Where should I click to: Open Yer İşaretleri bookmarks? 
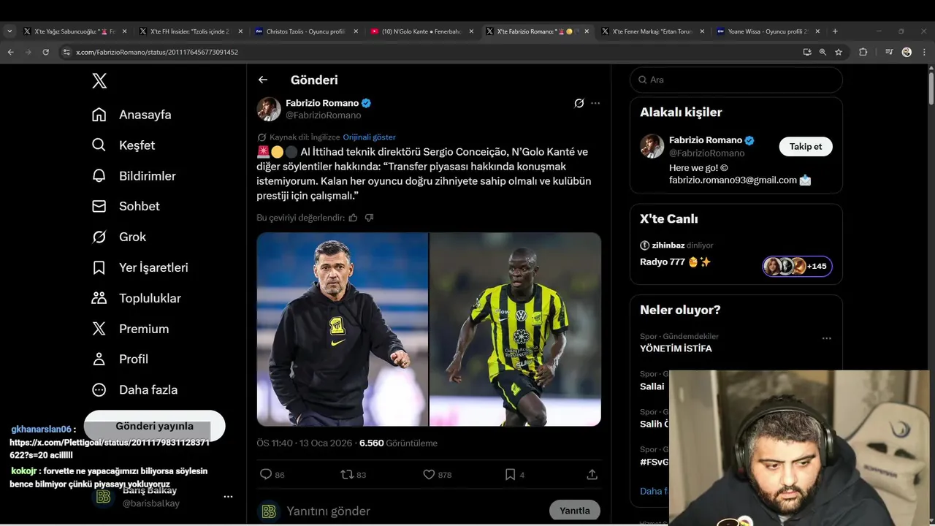(140, 267)
